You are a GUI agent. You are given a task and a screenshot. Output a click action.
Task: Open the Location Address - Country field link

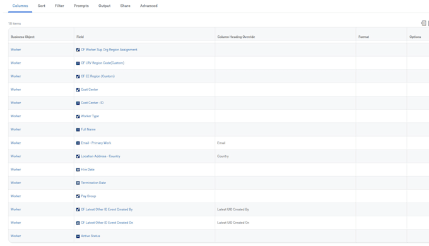click(100, 156)
